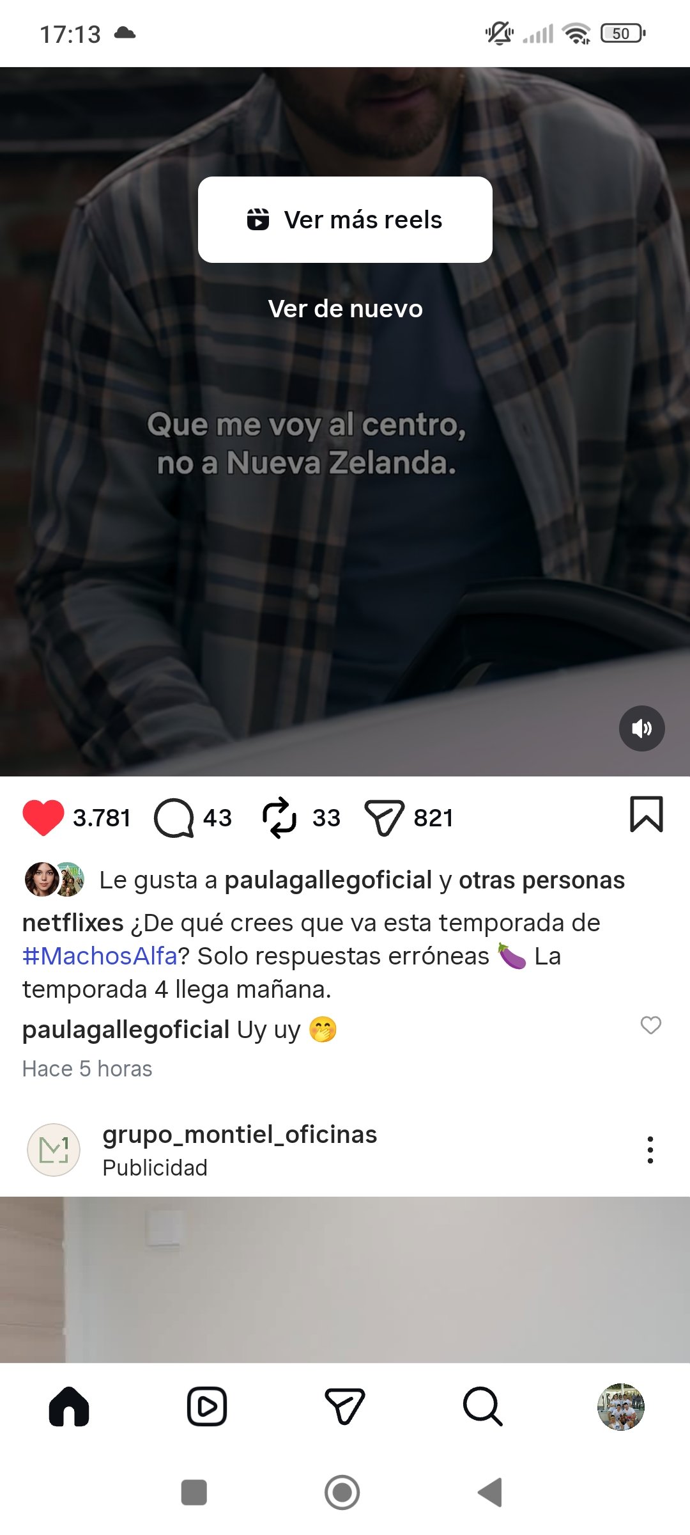Unlike the reel with the red heart
This screenshot has width=690, height=1535.
coord(43,817)
